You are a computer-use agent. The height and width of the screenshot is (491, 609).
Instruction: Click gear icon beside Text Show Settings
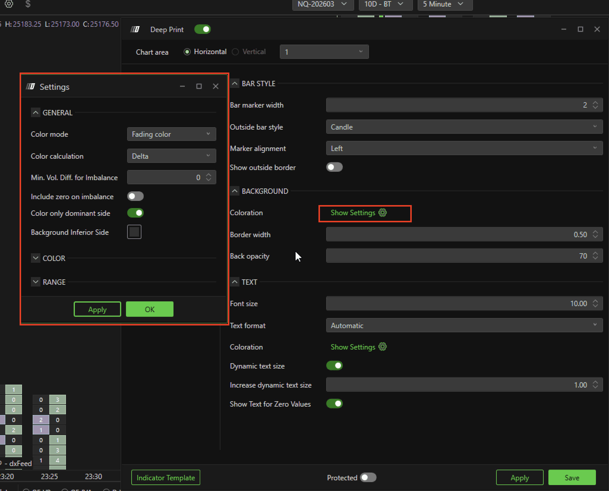pyautogui.click(x=383, y=347)
